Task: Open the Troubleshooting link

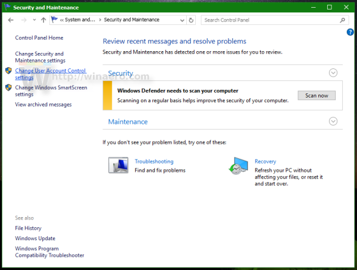Action: (154, 161)
